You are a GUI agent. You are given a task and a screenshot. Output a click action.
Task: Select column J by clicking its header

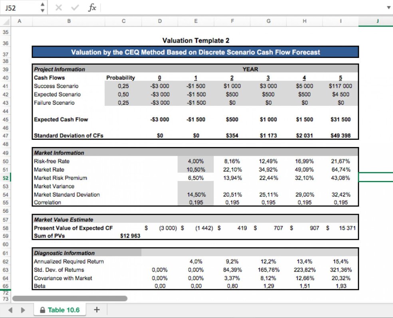[x=377, y=21]
